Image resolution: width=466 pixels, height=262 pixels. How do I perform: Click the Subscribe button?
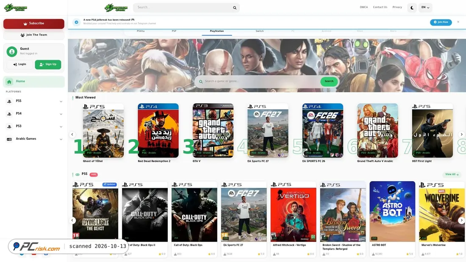click(34, 24)
